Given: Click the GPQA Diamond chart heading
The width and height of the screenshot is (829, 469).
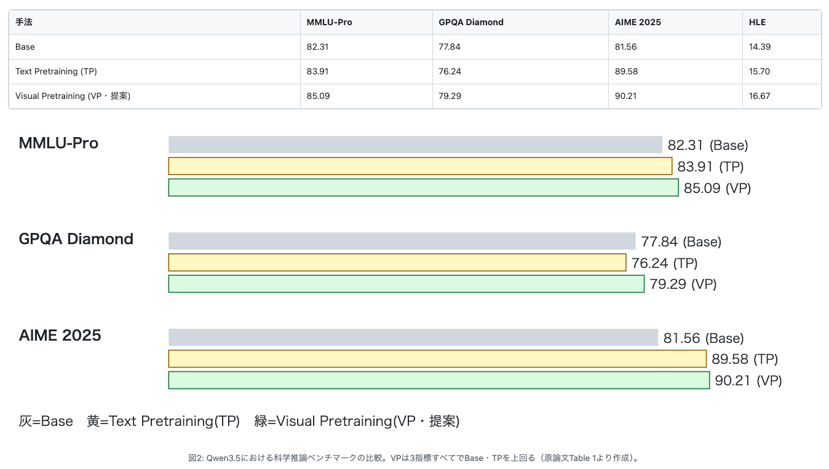Looking at the screenshot, I should pos(76,239).
